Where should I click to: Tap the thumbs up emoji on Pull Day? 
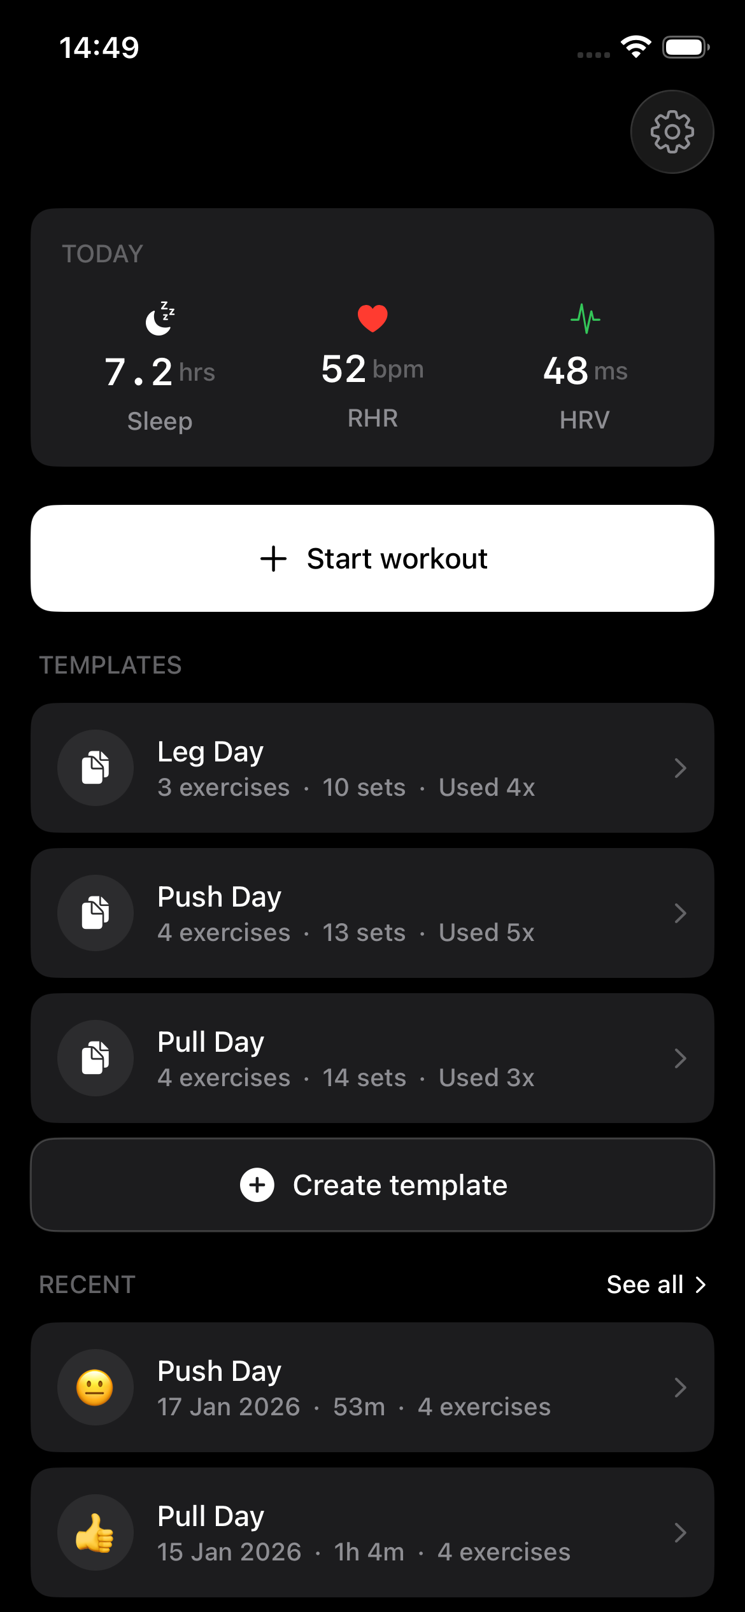coord(96,1532)
